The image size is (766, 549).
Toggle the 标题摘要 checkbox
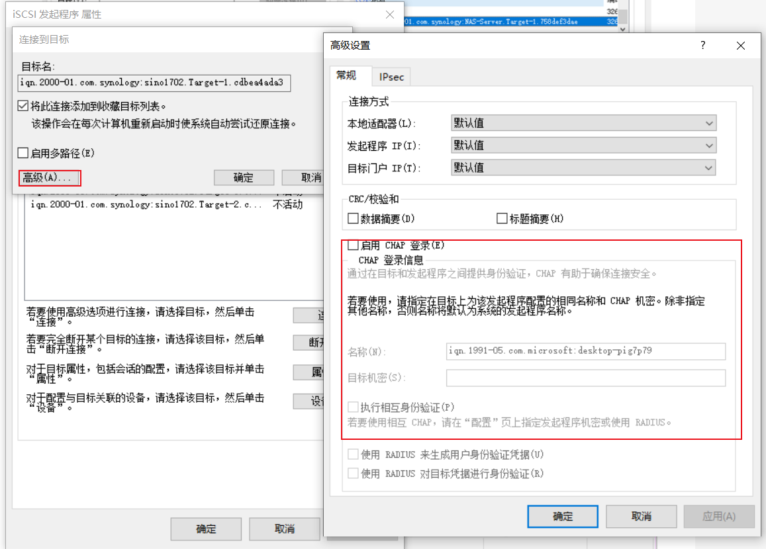tap(502, 218)
